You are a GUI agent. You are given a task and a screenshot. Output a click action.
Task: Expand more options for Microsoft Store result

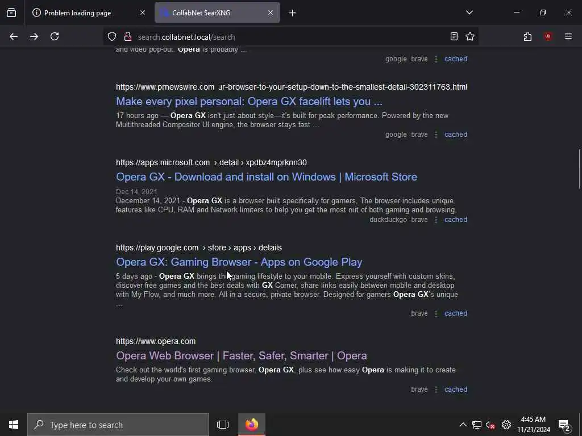click(x=436, y=220)
